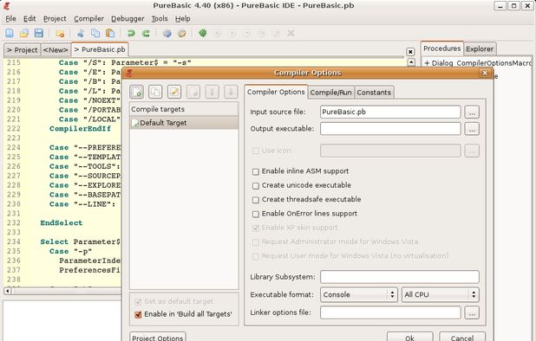Select the Compiler Options tab
The width and height of the screenshot is (536, 341).
point(276,92)
